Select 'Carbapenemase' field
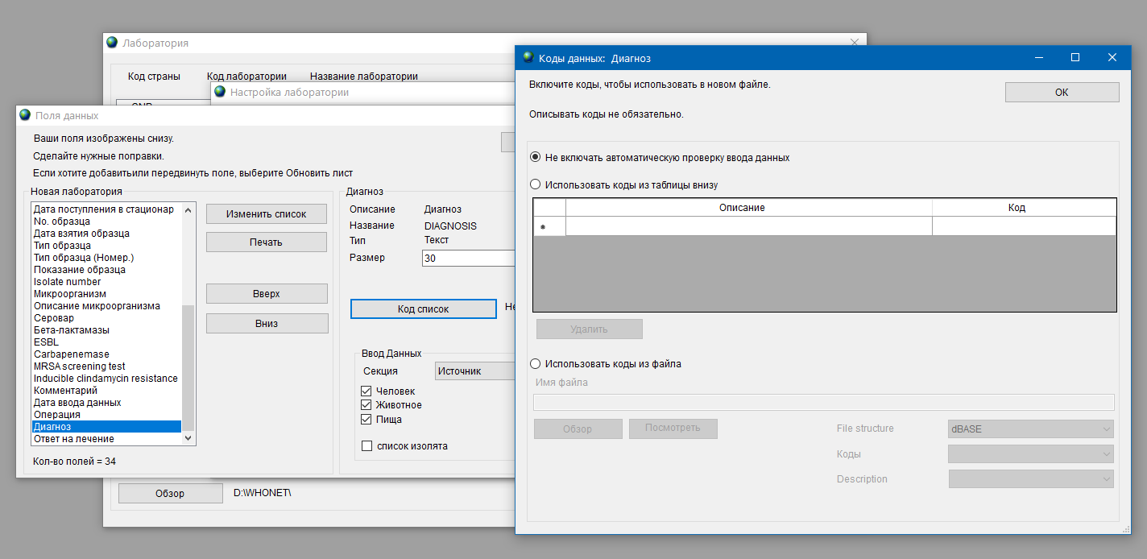The width and height of the screenshot is (1147, 559). click(x=107, y=354)
